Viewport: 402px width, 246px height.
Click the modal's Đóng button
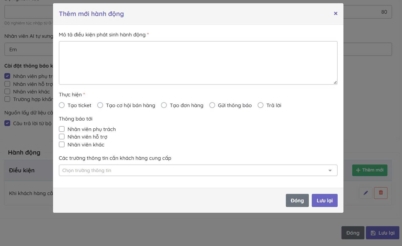click(x=297, y=200)
